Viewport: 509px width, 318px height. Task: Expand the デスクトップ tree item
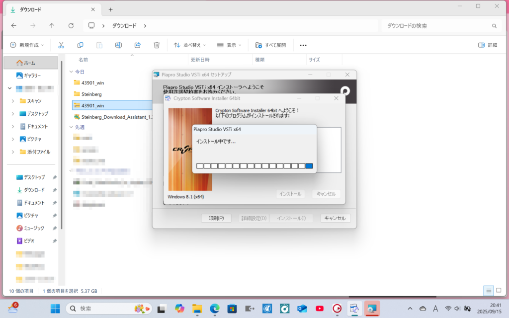click(13, 113)
